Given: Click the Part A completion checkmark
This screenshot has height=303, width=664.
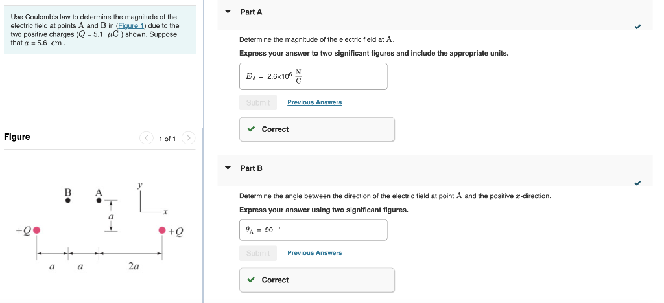Looking at the screenshot, I should coord(637,27).
